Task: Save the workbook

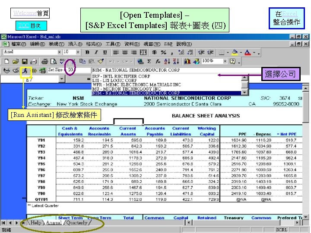Action: pyautogui.click(x=25, y=61)
